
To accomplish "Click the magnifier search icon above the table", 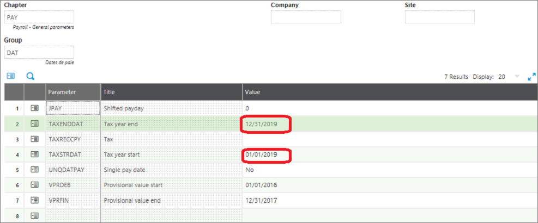I will [x=31, y=77].
